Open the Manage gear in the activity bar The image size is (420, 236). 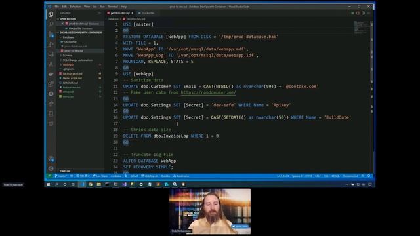click(51, 168)
